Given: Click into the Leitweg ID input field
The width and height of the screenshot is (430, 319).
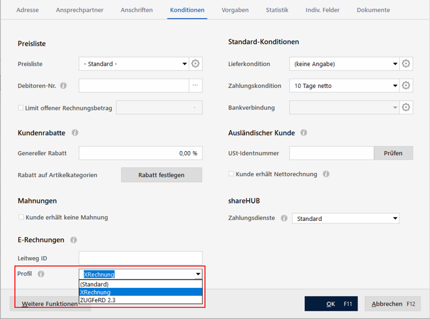Looking at the screenshot, I should 141,258.
